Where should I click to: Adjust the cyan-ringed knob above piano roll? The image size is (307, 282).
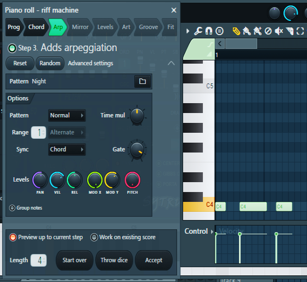pyautogui.click(x=291, y=13)
